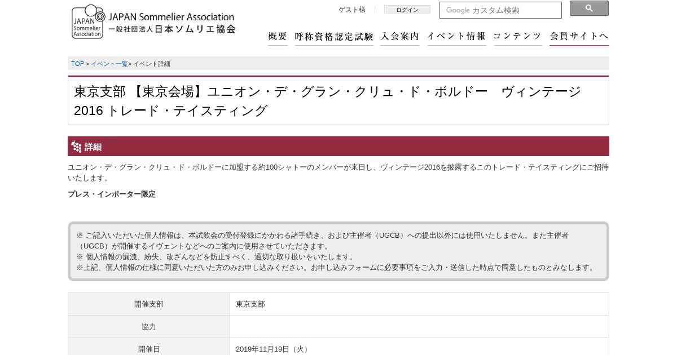Click the event description paragraph about 約100シャトー
Screen dimensions: 677x355
(x=338, y=172)
